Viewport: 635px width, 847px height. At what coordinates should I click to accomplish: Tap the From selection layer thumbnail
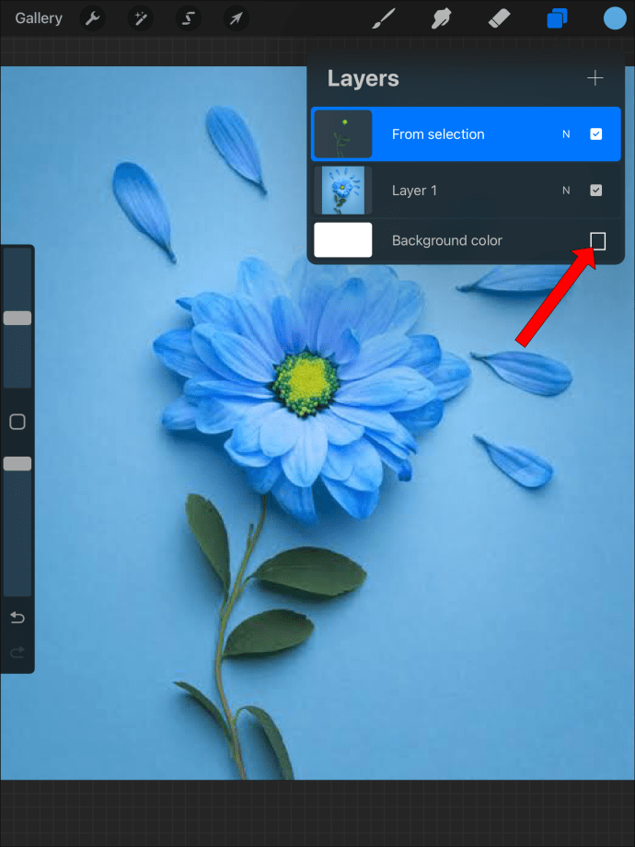click(343, 134)
